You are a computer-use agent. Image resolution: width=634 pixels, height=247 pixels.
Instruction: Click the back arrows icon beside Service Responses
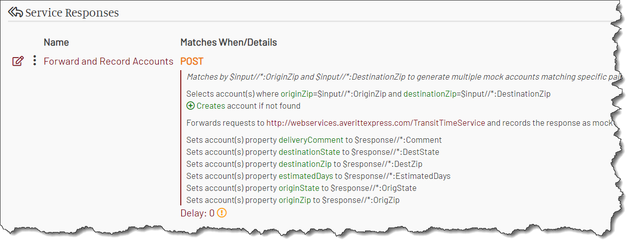(x=16, y=12)
